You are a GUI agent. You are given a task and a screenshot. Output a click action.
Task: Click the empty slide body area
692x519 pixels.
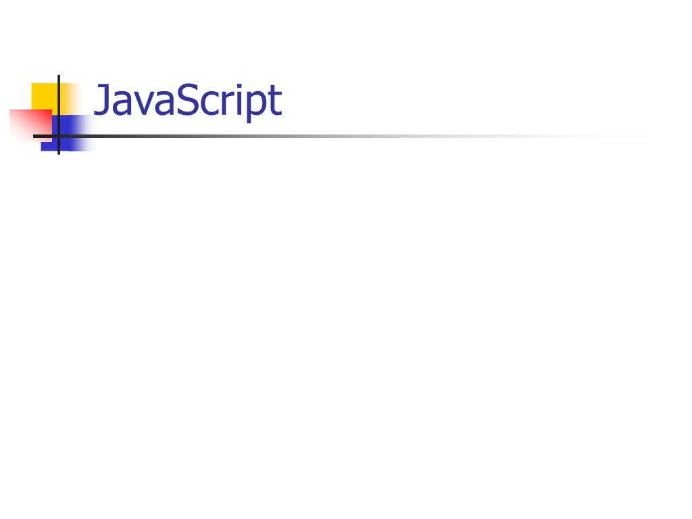(346, 326)
